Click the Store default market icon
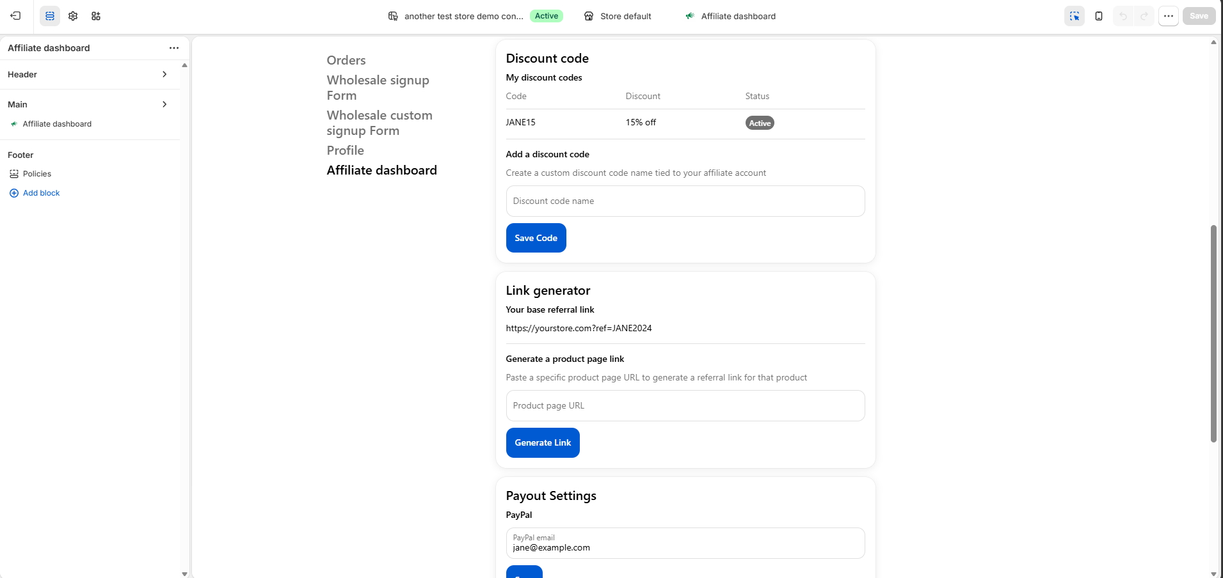 pyautogui.click(x=589, y=16)
